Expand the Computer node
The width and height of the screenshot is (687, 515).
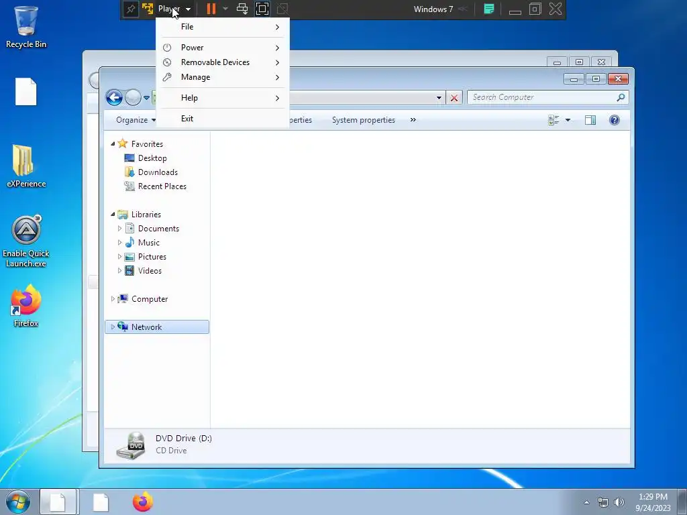pyautogui.click(x=113, y=298)
